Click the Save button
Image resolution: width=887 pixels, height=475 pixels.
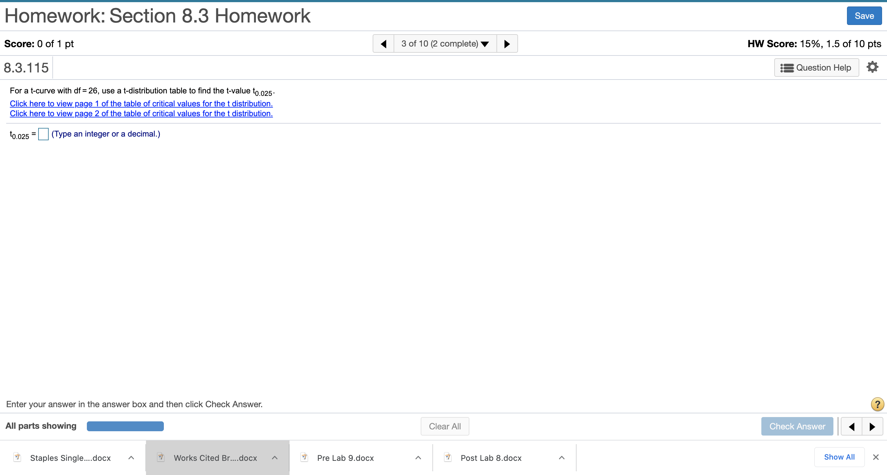(864, 16)
